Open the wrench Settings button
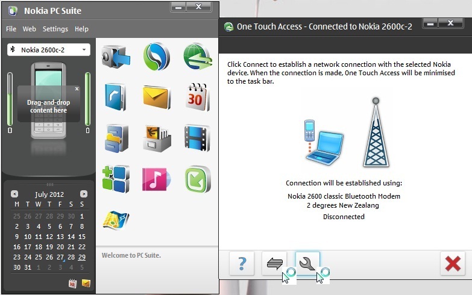Screen dimensions: 472x295 (x=307, y=264)
